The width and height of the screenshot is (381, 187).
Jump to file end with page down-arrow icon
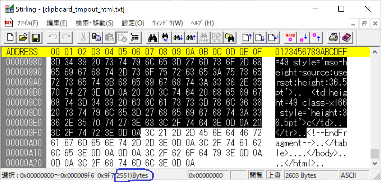260,37
